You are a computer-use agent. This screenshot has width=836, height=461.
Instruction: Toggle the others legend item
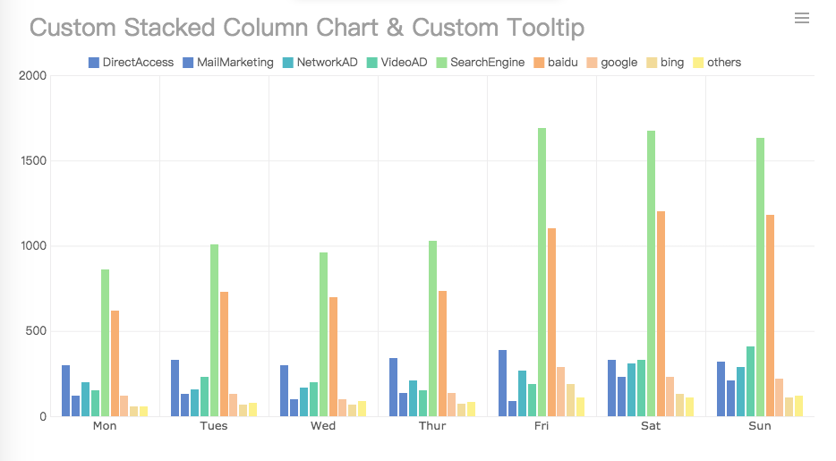723,63
